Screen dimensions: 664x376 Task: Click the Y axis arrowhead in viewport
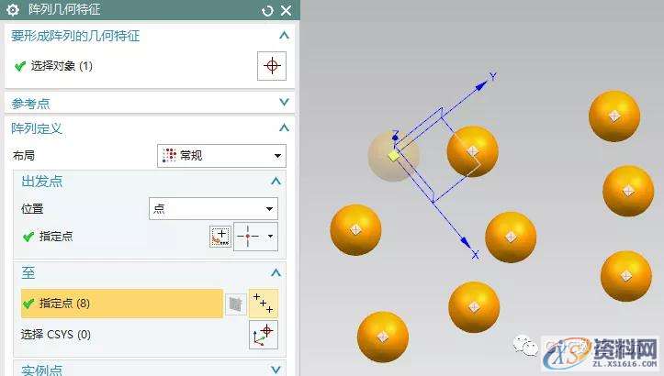(483, 83)
